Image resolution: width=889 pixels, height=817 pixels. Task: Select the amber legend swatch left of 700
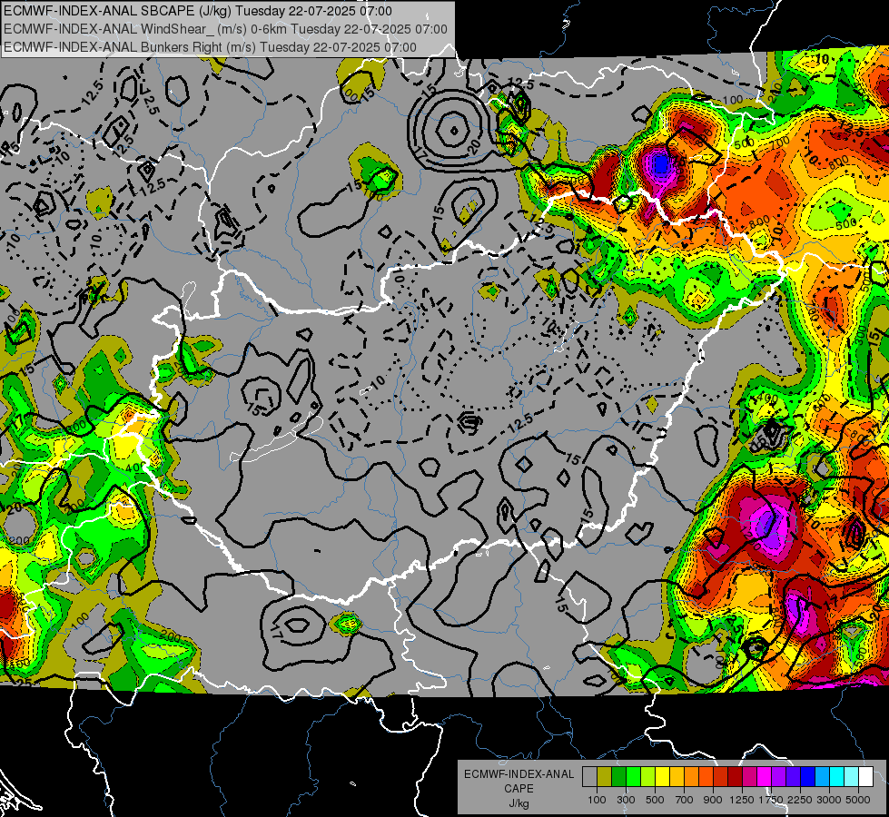677,777
